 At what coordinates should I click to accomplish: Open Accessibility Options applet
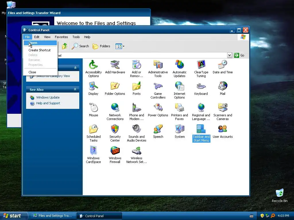(93, 68)
